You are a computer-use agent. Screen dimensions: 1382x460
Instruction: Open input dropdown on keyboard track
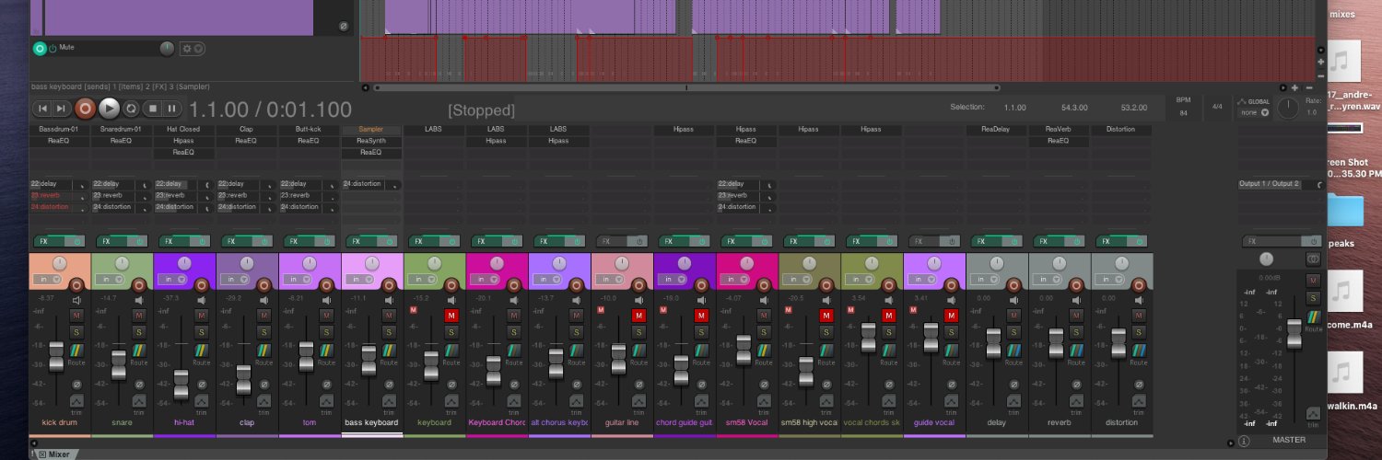422,279
